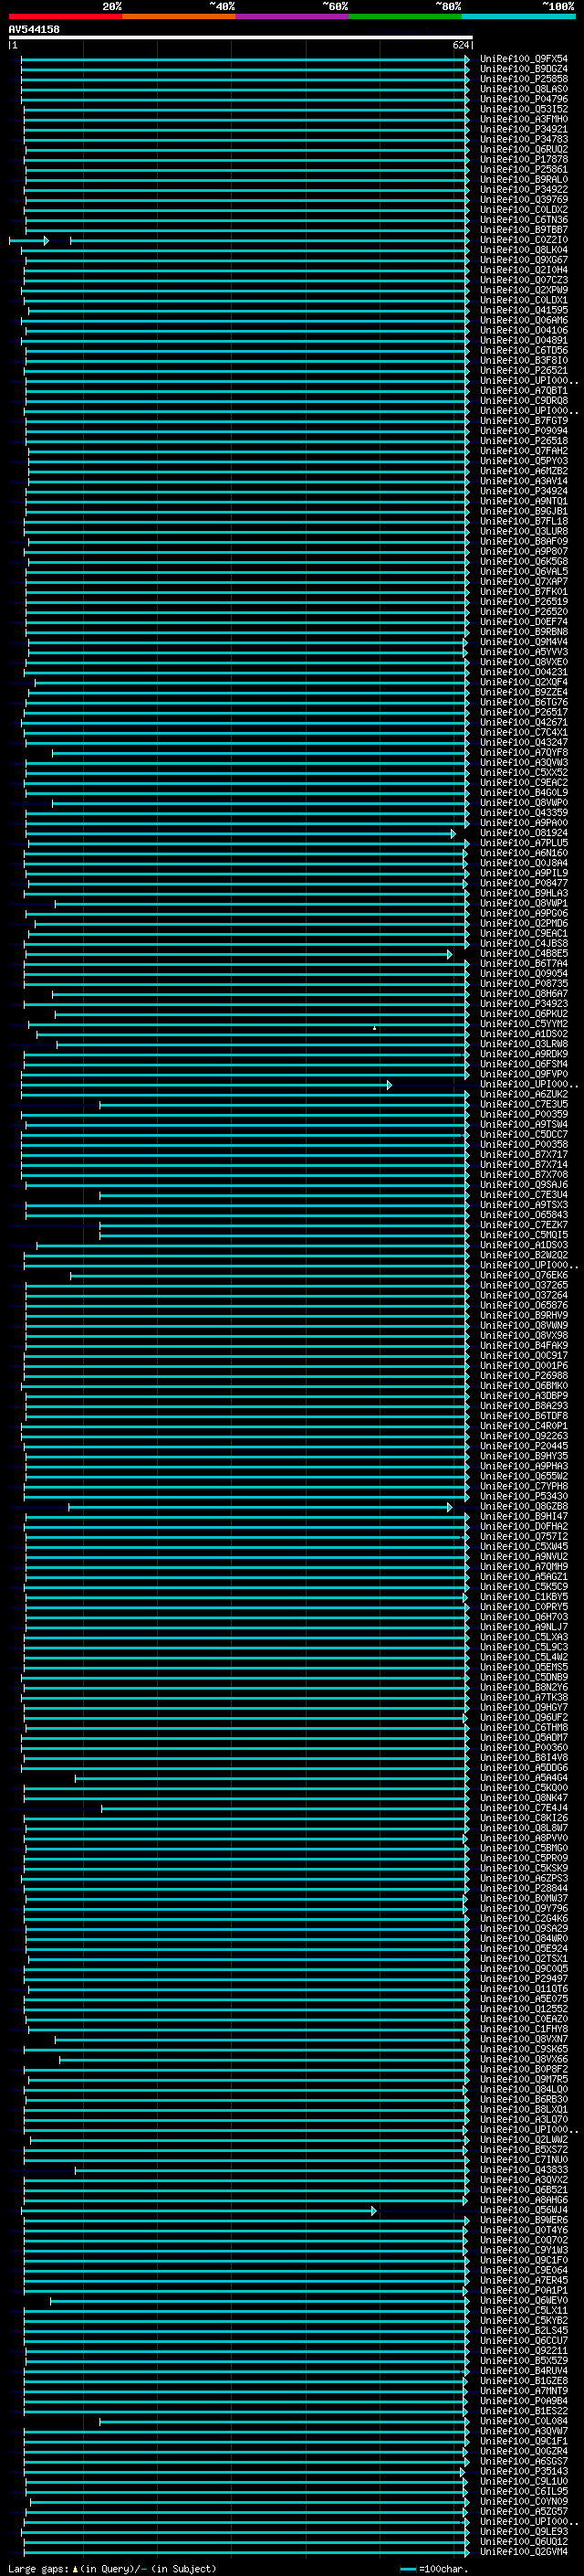Select hit label UniRef100_C1KBY5
The height and width of the screenshot is (2576, 584).
coord(523,1597)
